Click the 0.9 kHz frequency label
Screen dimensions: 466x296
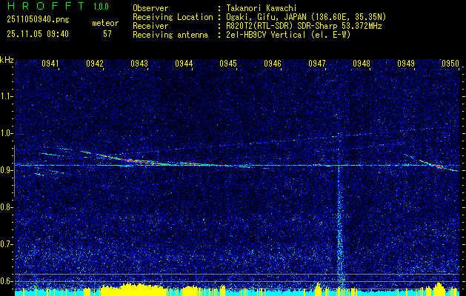click(7, 170)
